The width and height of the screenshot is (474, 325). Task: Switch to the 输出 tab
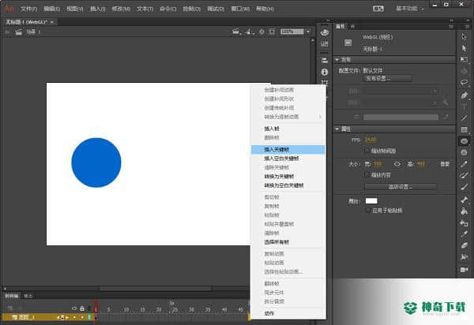click(28, 296)
